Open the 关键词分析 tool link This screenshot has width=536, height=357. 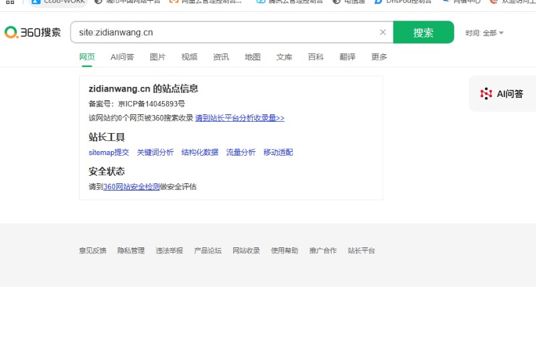(x=155, y=152)
